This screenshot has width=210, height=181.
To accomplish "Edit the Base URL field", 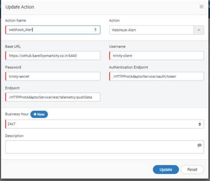I will [53, 56].
